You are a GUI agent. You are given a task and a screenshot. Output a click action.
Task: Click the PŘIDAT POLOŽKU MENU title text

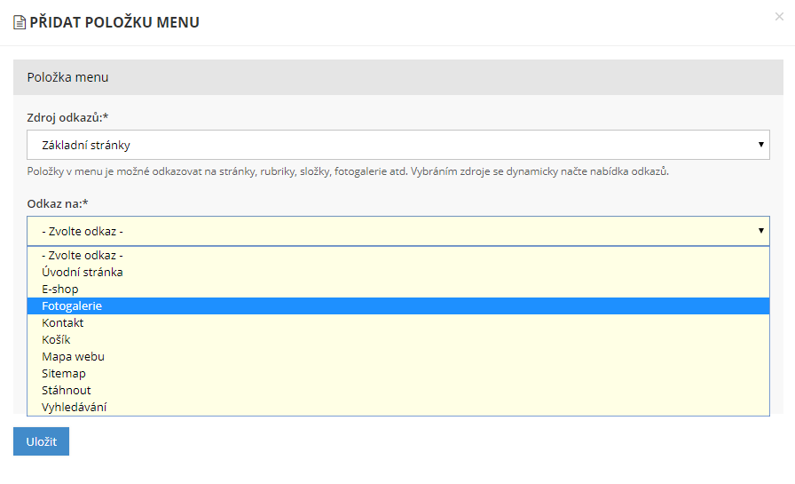pyautogui.click(x=114, y=22)
